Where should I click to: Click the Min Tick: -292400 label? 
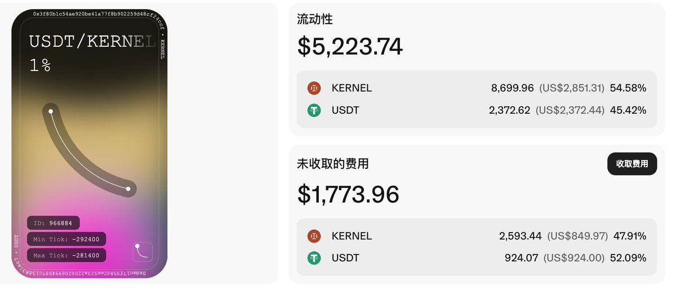(x=66, y=239)
